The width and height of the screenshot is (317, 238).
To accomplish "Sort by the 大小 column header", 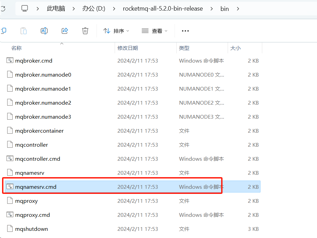I will pos(236,48).
